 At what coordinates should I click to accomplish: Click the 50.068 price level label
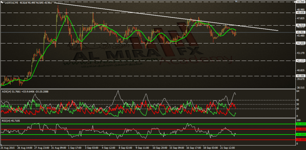point(300,2)
